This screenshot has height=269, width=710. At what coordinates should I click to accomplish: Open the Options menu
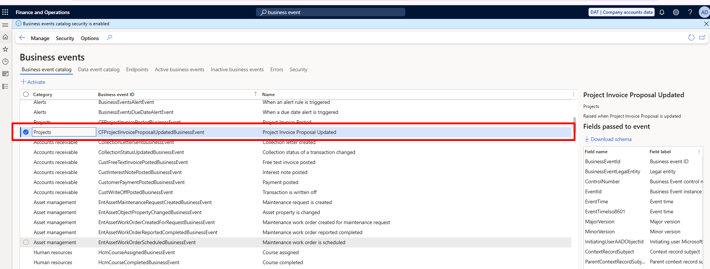[90, 38]
